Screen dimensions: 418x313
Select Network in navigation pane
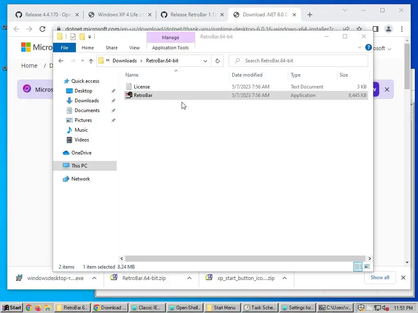80,179
